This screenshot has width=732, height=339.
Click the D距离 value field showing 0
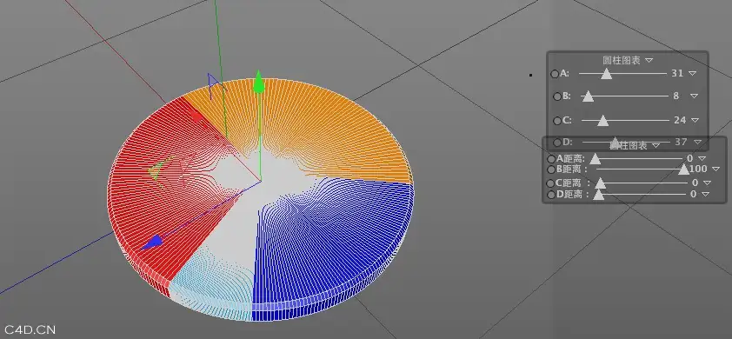pyautogui.click(x=693, y=194)
